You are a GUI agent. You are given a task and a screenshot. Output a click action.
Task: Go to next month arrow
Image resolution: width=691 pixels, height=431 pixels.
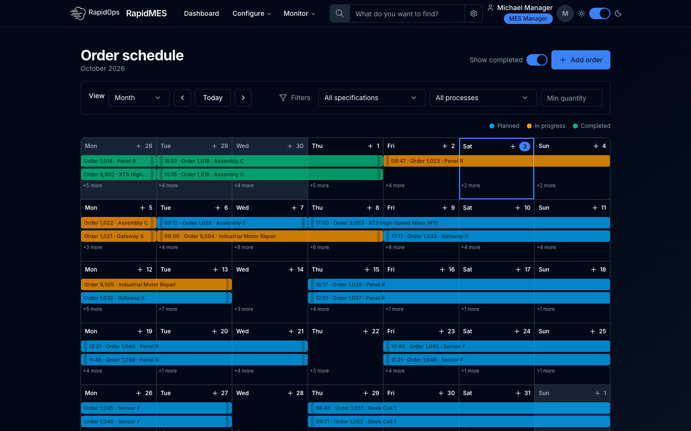coord(243,98)
